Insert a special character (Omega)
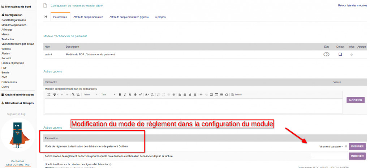 [227, 95]
